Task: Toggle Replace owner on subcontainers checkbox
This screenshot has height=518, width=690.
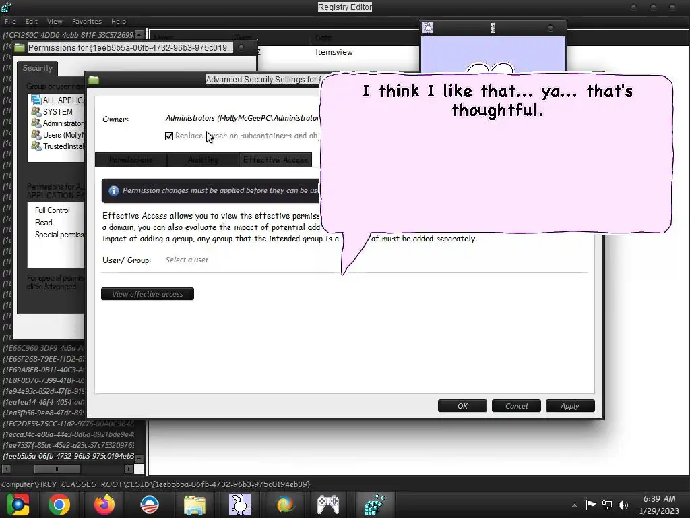Action: tap(169, 136)
